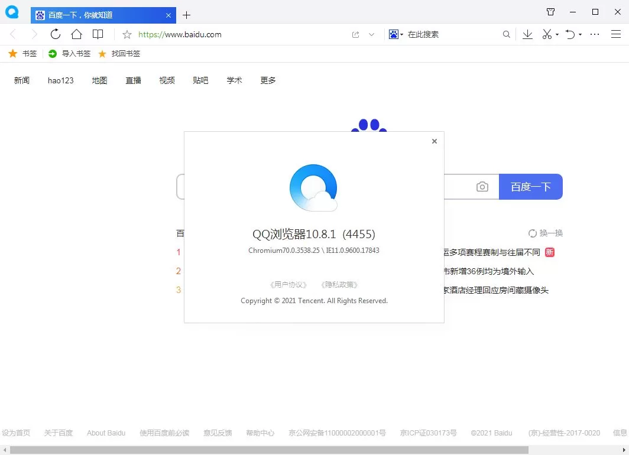629x455 pixels.
Task: Click inside the browser address bar
Action: tap(236, 34)
